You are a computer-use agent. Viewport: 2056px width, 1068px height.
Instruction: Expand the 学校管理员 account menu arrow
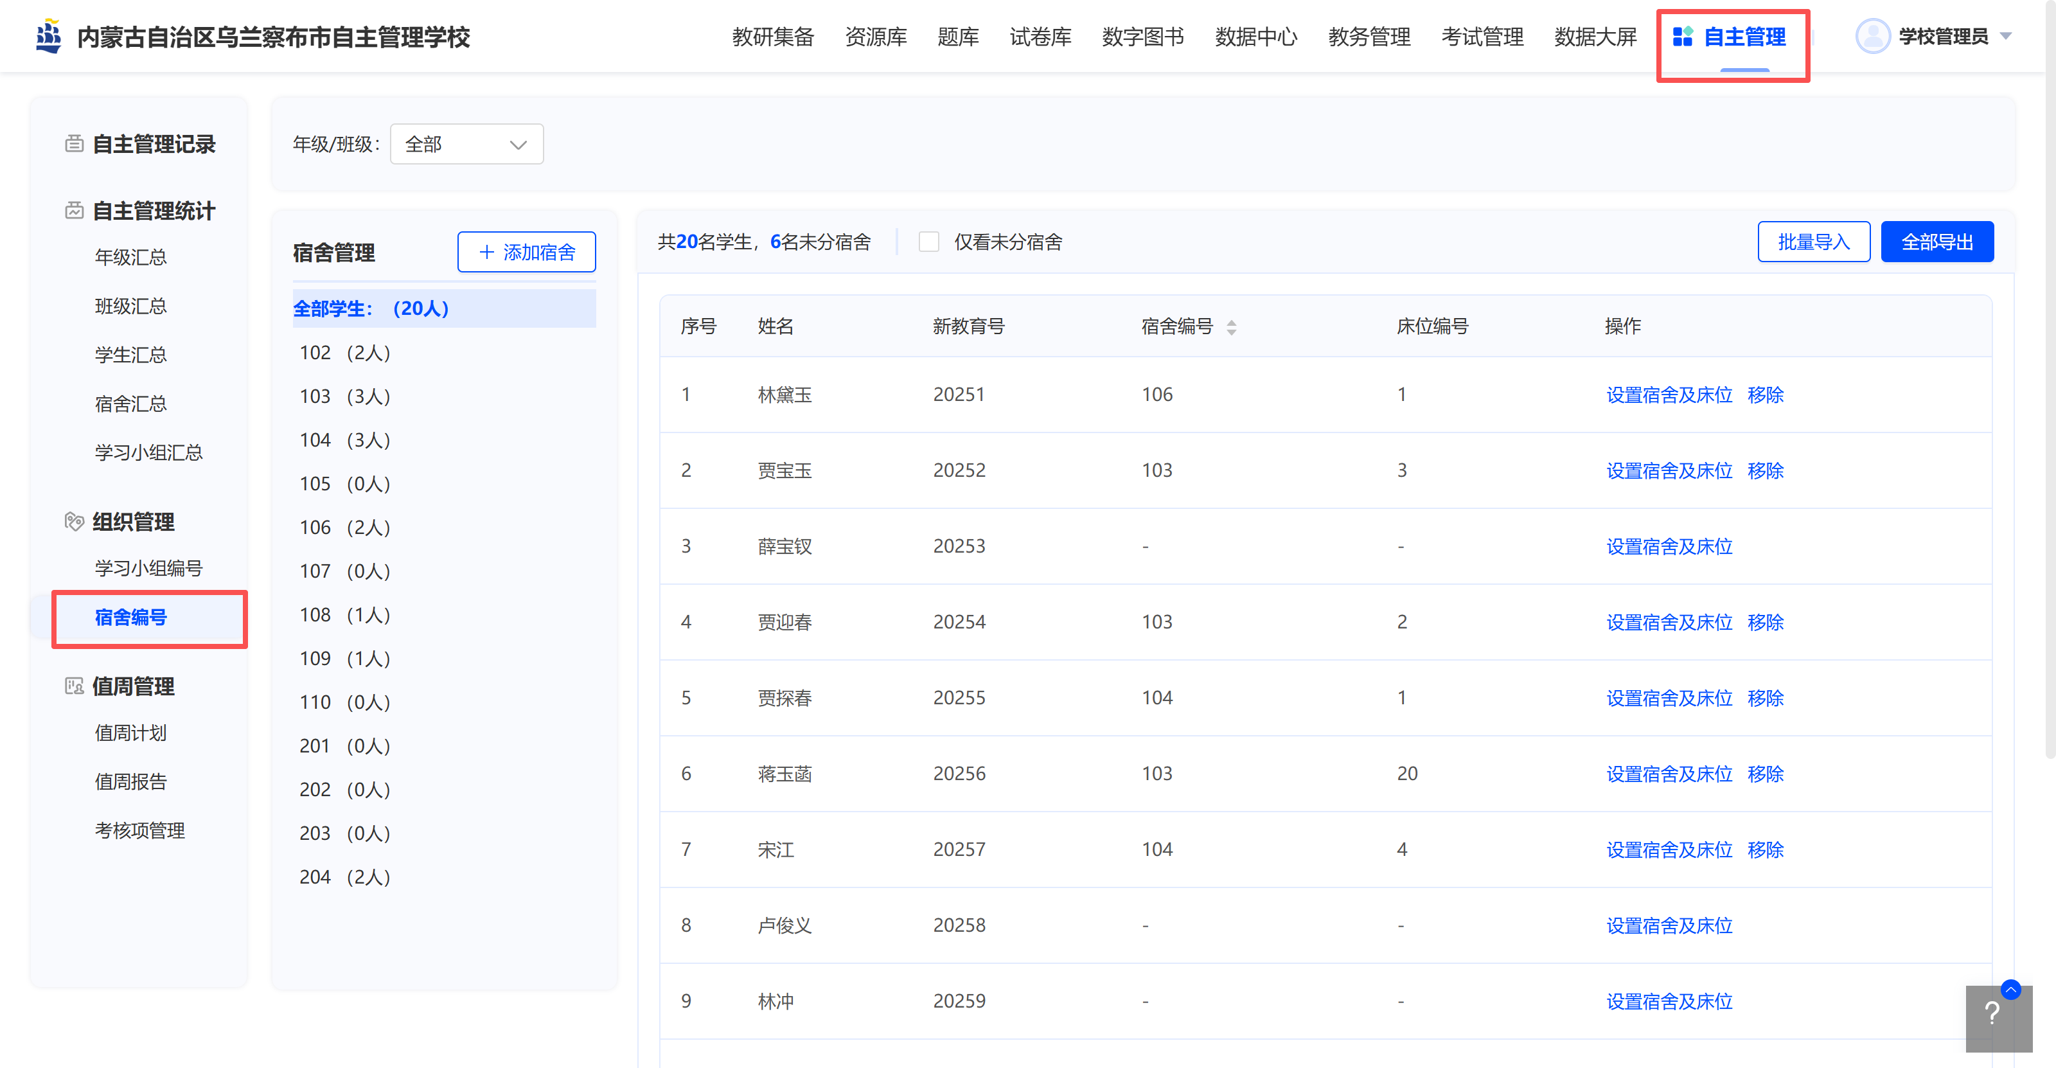pyautogui.click(x=2006, y=37)
